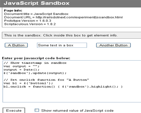Image resolution: width=141 pixels, height=113 pixels.
Task: Click the 'output = Date();' code line
Action: [21, 70]
